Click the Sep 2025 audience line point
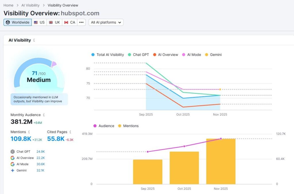 [x=148, y=152]
